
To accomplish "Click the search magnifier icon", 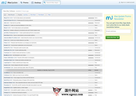I will (45, 3).
